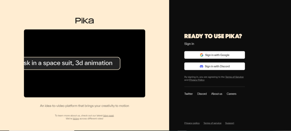Open the Support link
Image resolution: width=291 pixels, height=131 pixels.
coord(229,123)
